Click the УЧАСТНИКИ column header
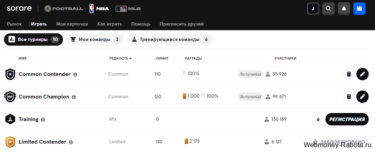The image size is (375, 152). point(286,58)
